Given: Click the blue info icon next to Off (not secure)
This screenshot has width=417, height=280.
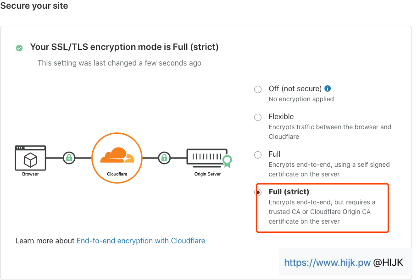Looking at the screenshot, I should click(328, 88).
